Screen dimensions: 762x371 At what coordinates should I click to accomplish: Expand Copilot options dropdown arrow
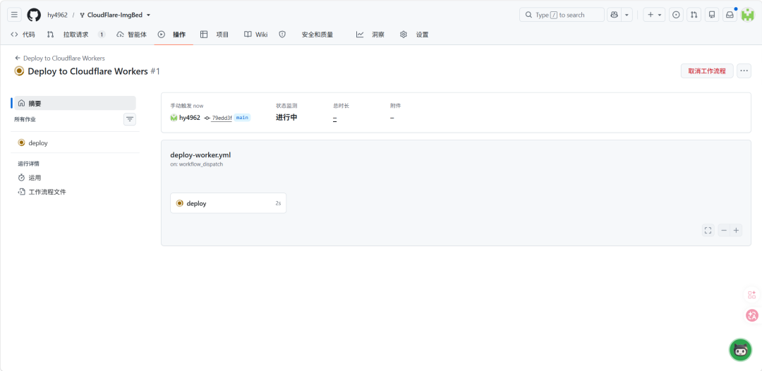pyautogui.click(x=627, y=15)
